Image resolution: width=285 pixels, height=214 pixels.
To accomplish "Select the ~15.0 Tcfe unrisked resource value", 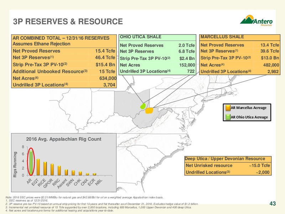I will click(259, 165).
